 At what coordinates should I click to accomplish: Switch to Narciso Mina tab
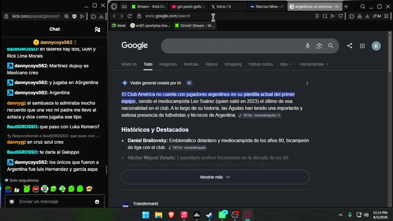pyautogui.click(x=267, y=6)
